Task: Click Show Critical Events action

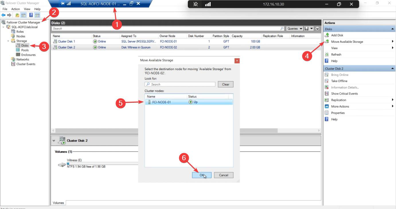Action: [x=344, y=94]
